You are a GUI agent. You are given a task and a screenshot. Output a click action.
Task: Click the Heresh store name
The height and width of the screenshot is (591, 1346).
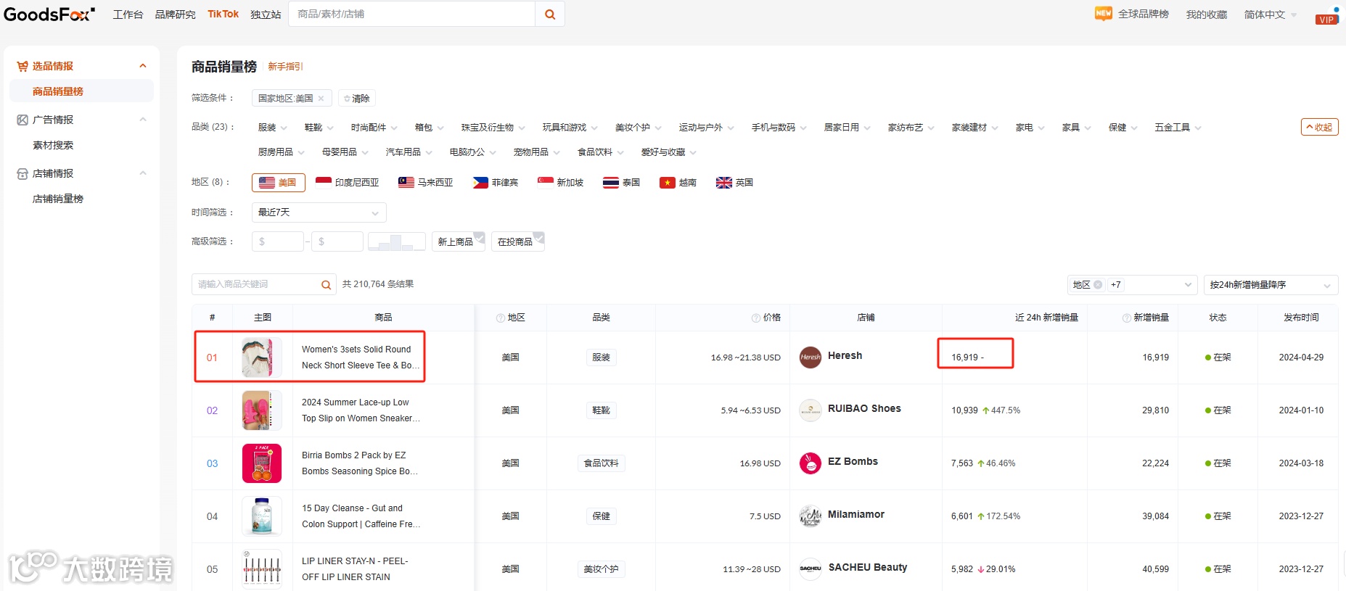click(845, 356)
